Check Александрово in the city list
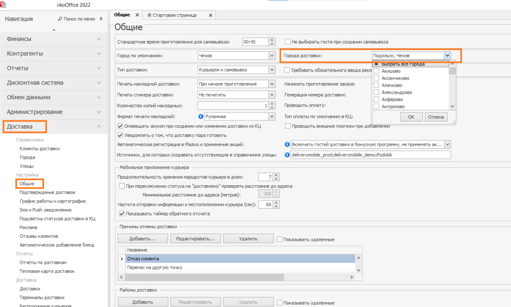 tap(376, 92)
